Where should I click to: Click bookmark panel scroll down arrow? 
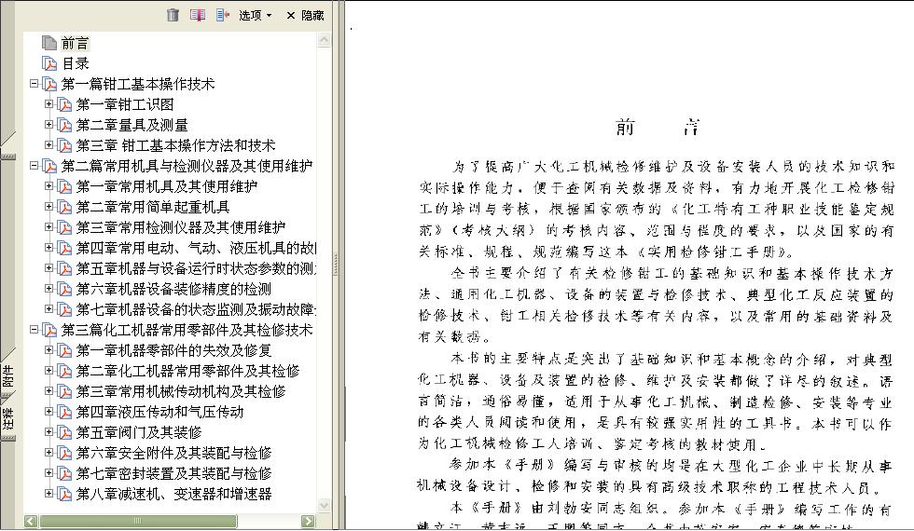[x=325, y=505]
